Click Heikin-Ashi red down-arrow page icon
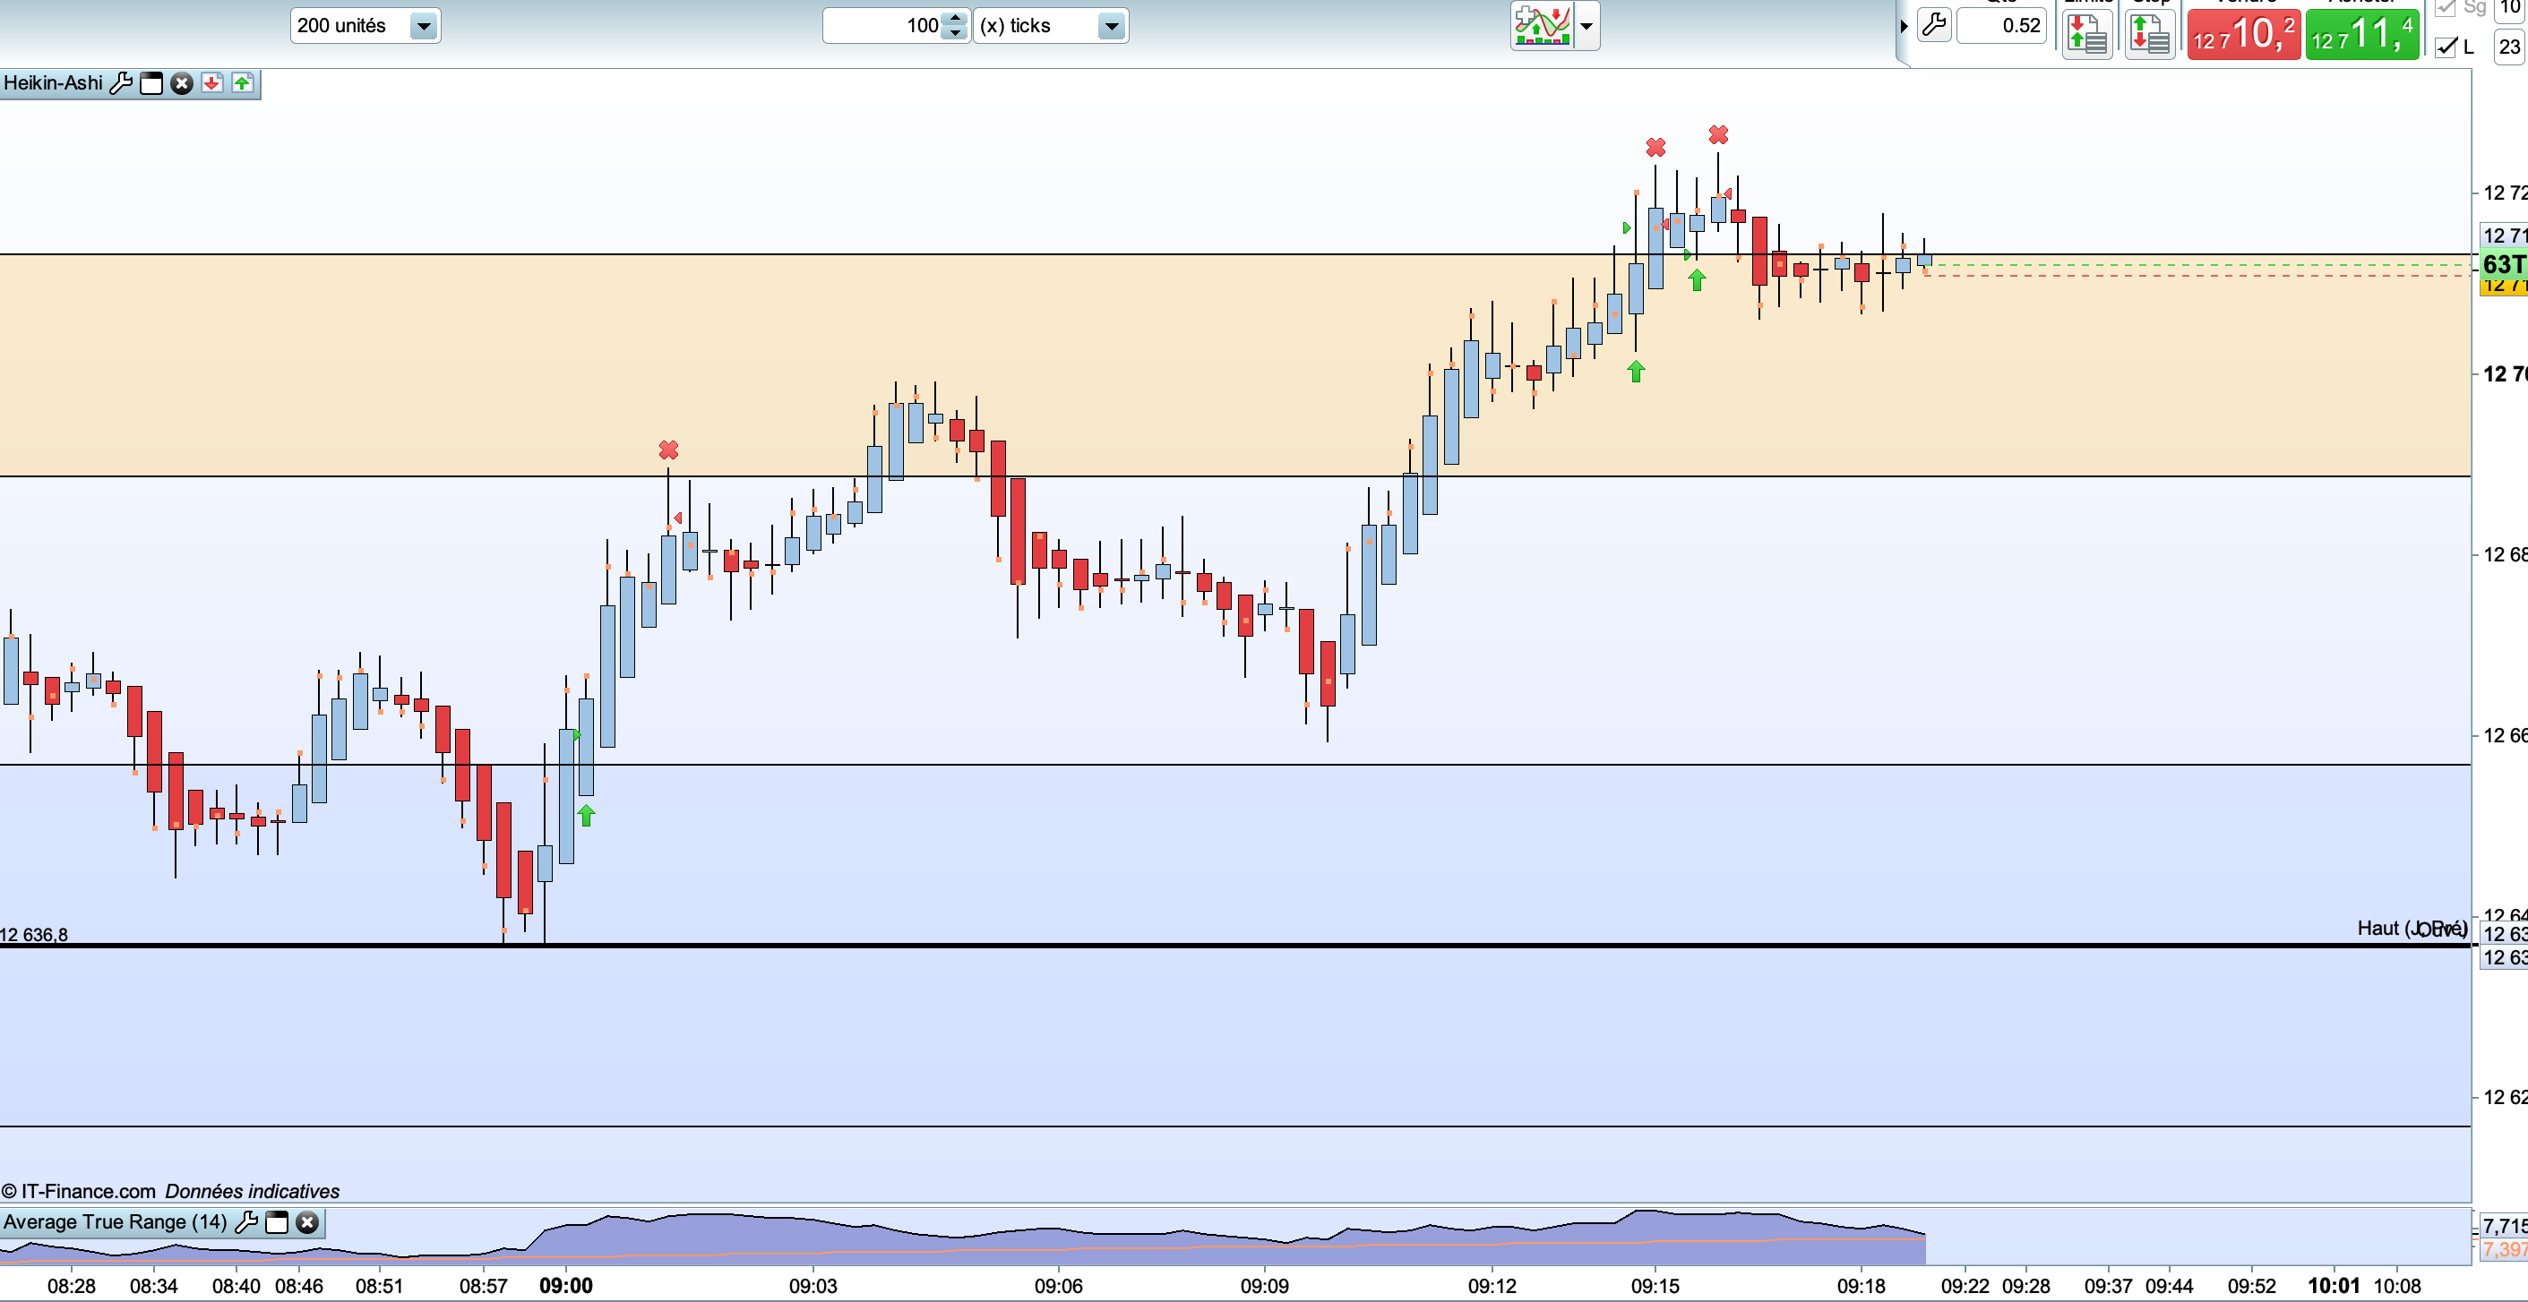The image size is (2528, 1302). pyautogui.click(x=212, y=83)
